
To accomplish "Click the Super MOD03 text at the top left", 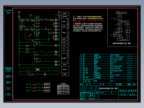I will tap(8, 11).
